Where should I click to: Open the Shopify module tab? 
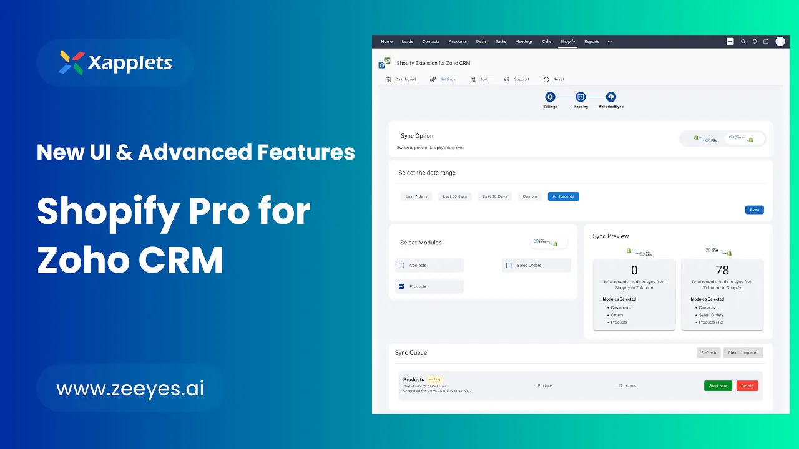tap(567, 42)
